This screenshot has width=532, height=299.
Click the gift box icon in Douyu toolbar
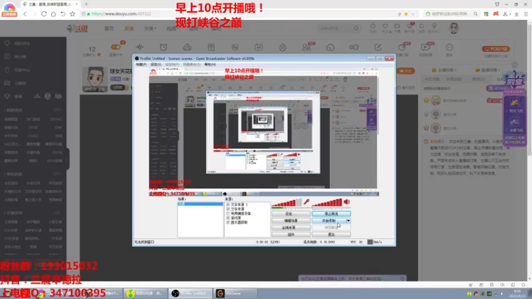(211, 47)
